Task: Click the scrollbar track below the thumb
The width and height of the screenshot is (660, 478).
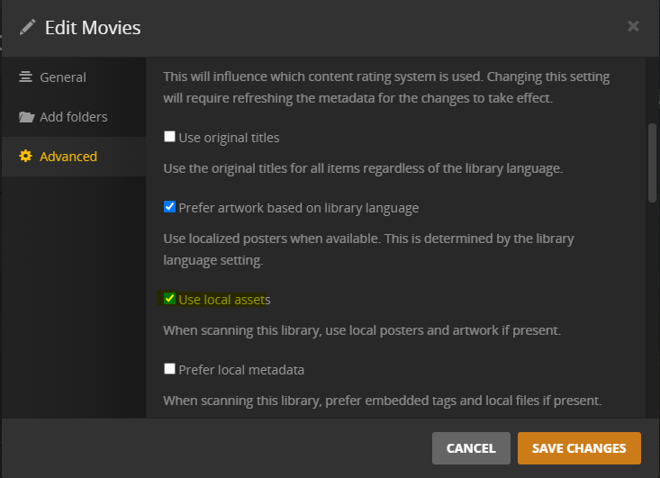Action: pyautogui.click(x=653, y=315)
